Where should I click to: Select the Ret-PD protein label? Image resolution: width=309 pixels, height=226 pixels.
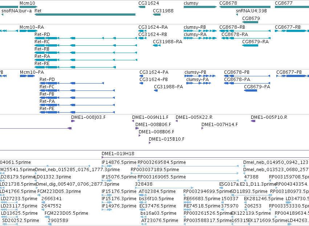pos(47,80)
